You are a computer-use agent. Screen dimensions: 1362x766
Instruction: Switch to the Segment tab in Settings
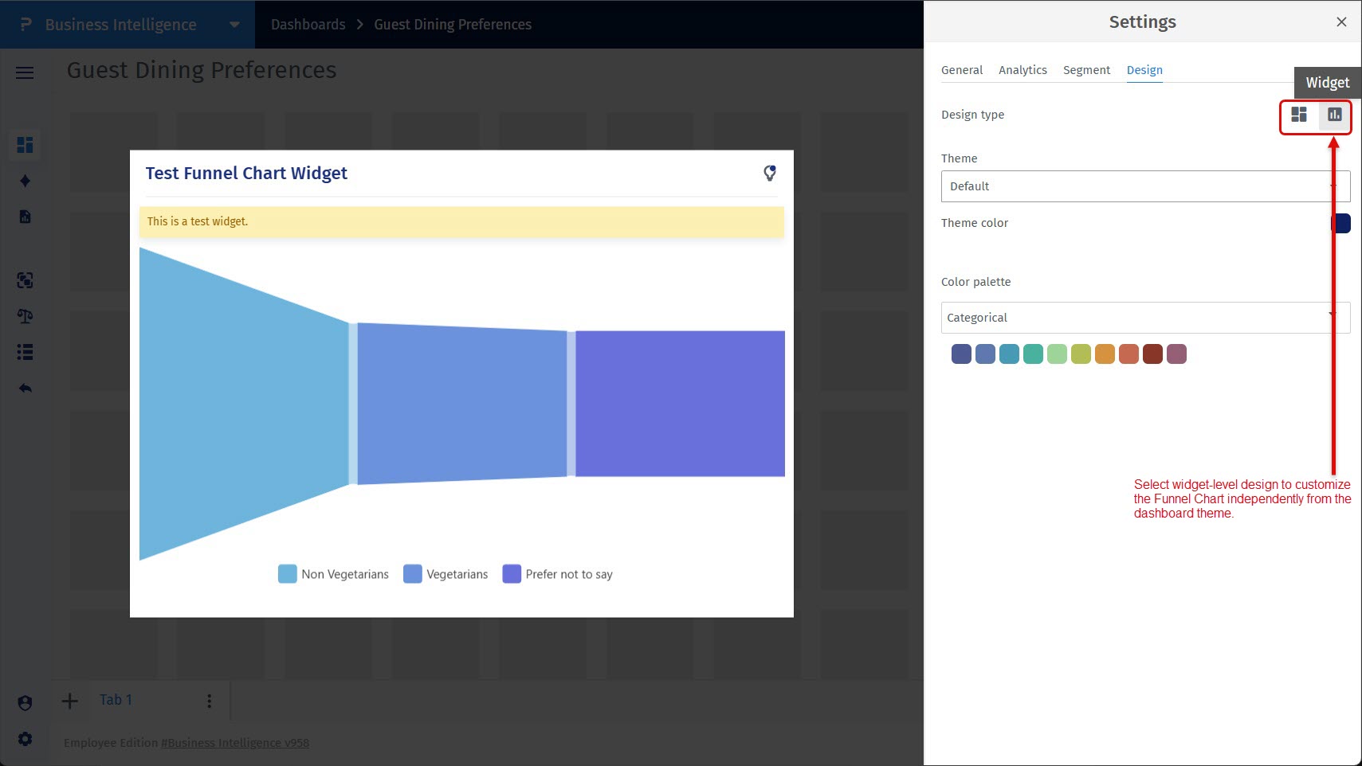[1086, 70]
